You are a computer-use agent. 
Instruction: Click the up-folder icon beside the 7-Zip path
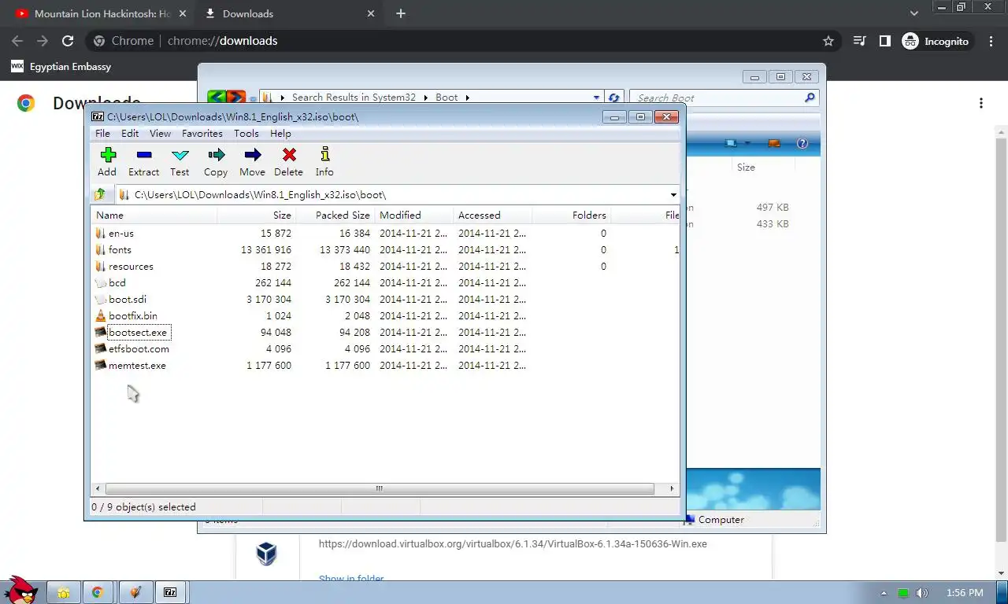coord(100,194)
